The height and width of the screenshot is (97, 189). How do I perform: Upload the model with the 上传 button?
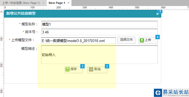coord(148,40)
